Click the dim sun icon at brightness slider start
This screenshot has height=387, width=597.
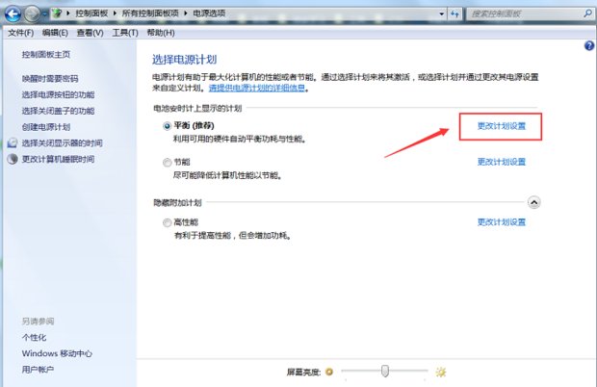pyautogui.click(x=329, y=372)
